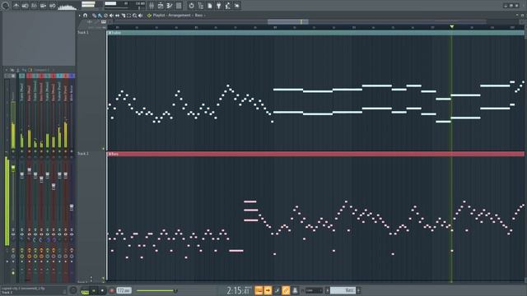527x296 pixels.
Task: Select the red Bass clip header on Track 2
Action: point(315,154)
